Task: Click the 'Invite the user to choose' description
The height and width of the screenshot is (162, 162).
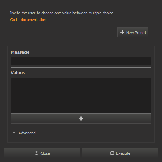Action: pyautogui.click(x=62, y=13)
